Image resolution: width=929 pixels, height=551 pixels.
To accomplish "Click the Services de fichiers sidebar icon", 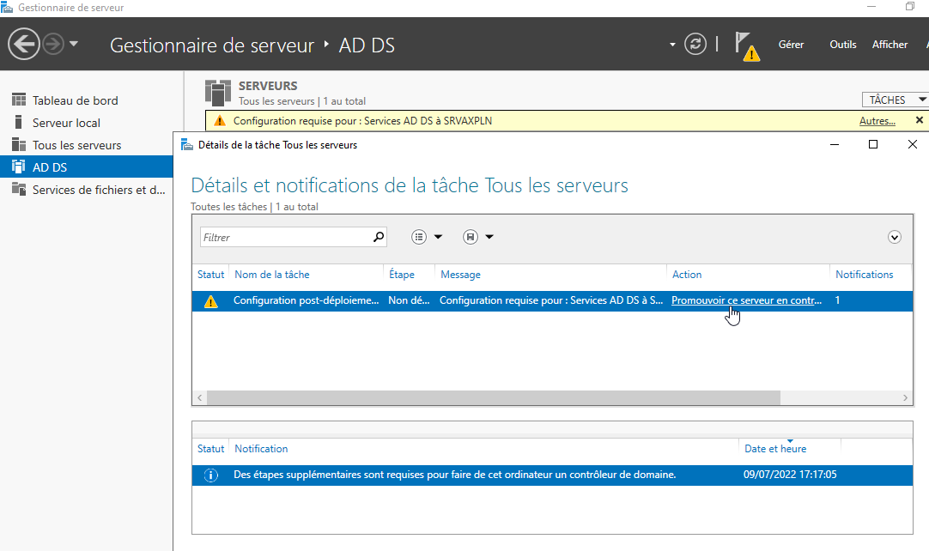I will click(x=19, y=189).
